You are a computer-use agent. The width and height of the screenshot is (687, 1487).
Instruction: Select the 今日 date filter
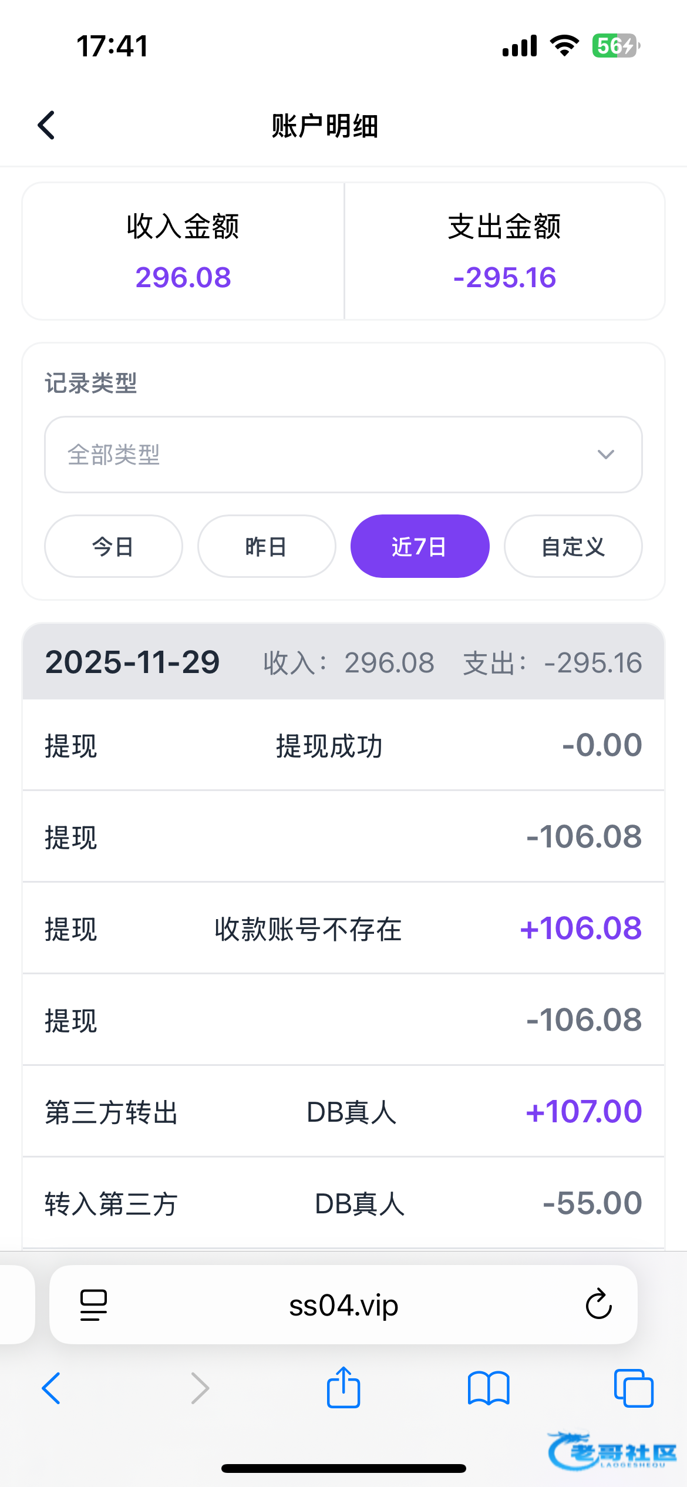tap(113, 547)
